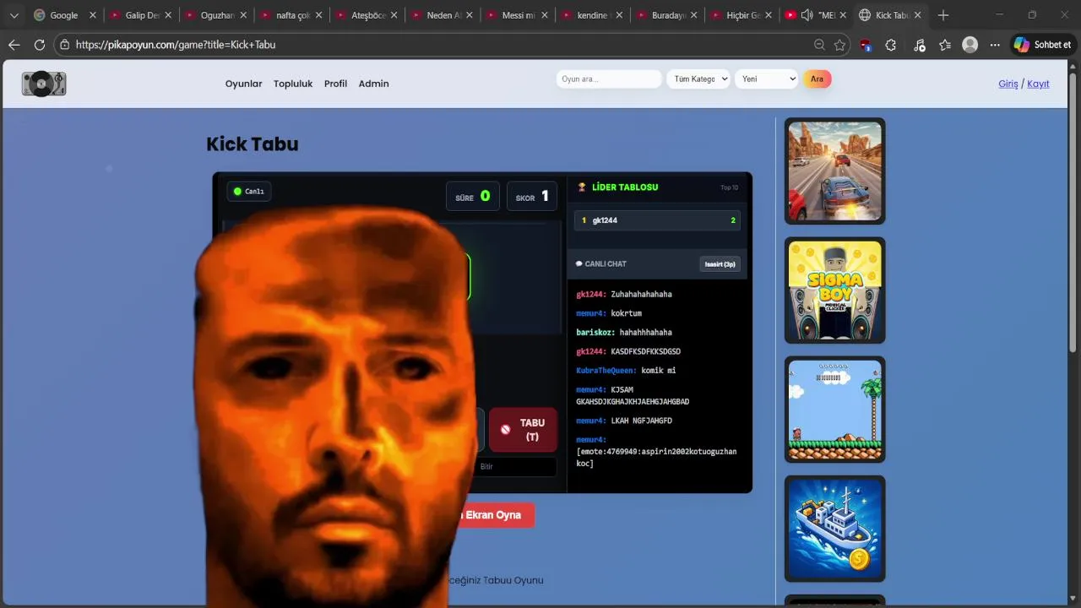This screenshot has height=608, width=1081.
Task: Open the Yeni sort dropdown
Action: (766, 79)
